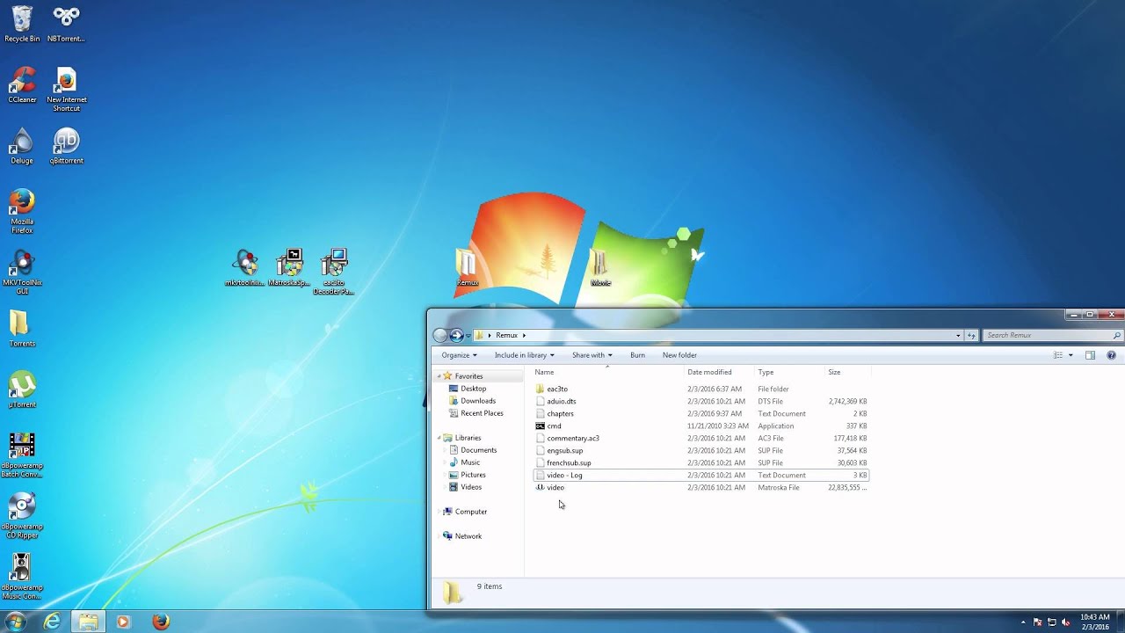Launch MKVToolNix GUI from the desktop
The width and height of the screenshot is (1125, 633).
[22, 272]
